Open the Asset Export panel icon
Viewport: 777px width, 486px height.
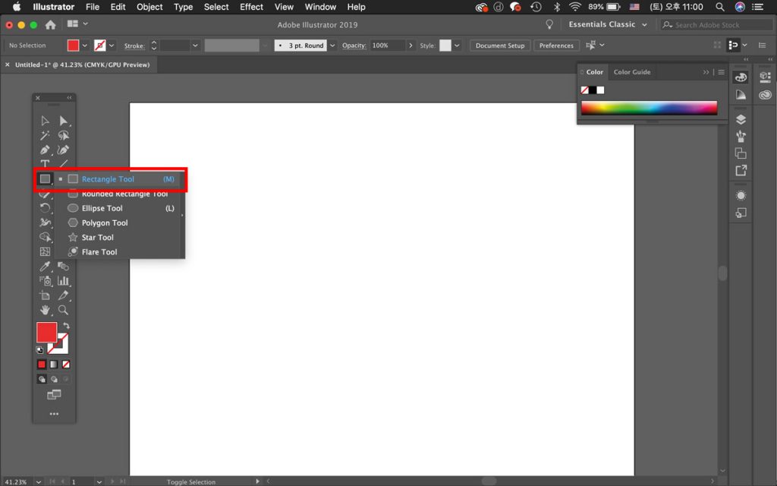click(x=741, y=171)
